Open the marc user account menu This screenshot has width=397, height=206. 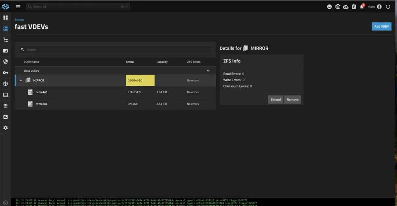375,7
